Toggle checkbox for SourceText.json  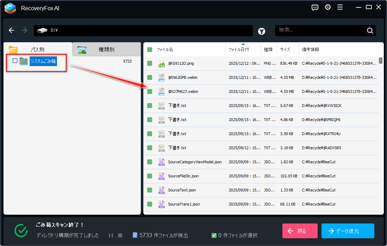point(150,190)
